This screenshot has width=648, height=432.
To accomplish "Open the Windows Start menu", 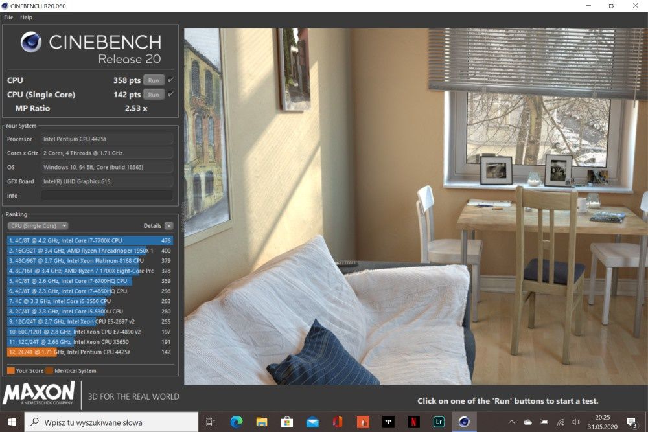I will (x=12, y=422).
